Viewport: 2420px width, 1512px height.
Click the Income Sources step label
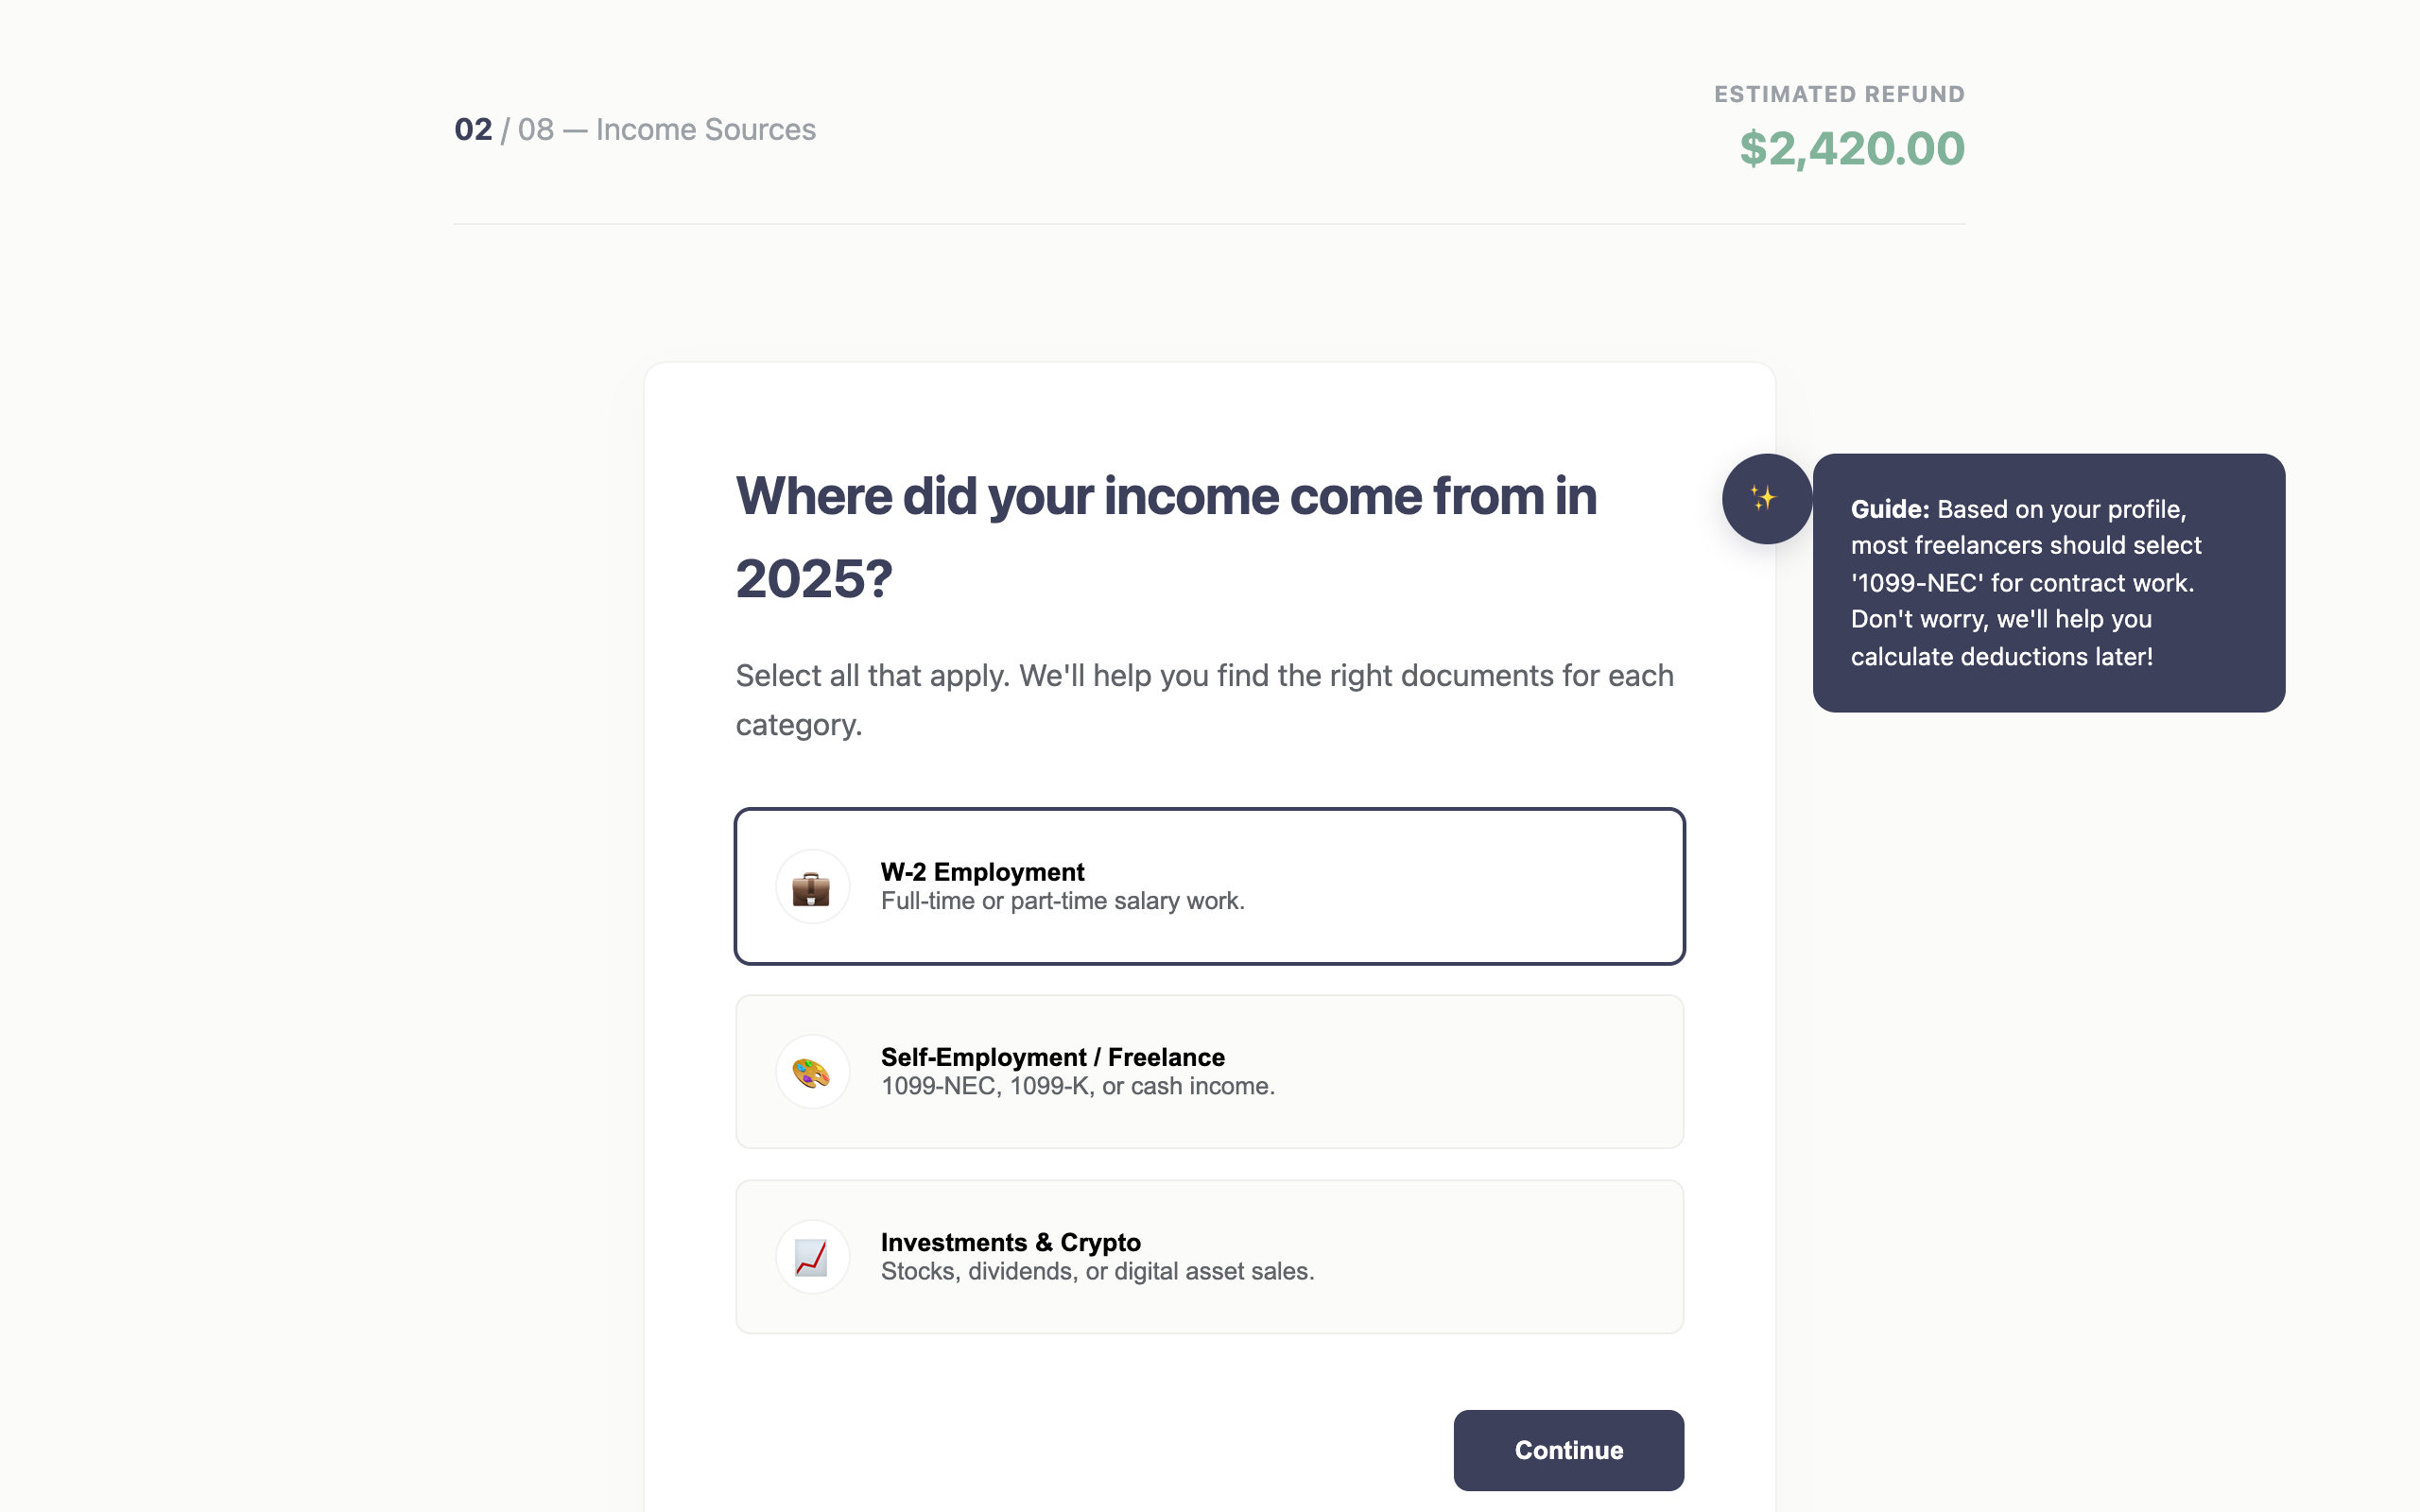tap(705, 129)
